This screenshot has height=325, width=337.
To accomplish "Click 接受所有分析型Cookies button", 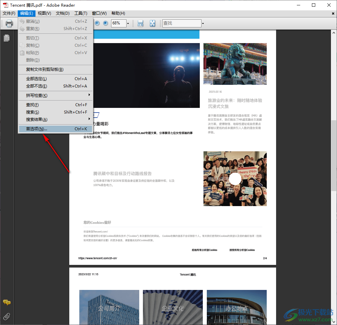I will point(242,250).
